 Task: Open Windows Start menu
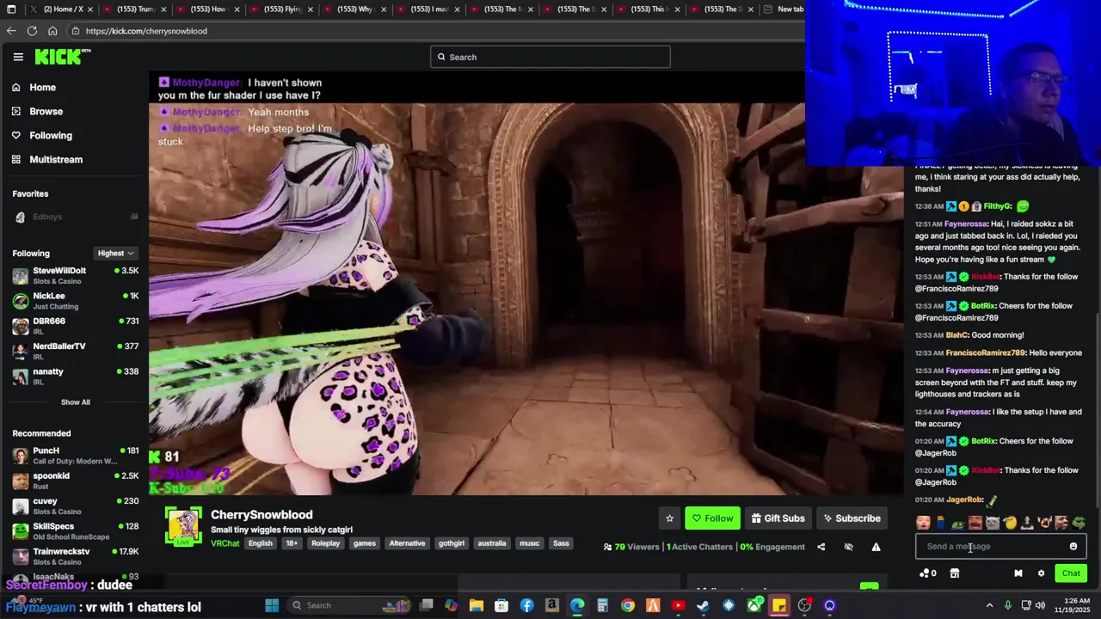click(272, 605)
